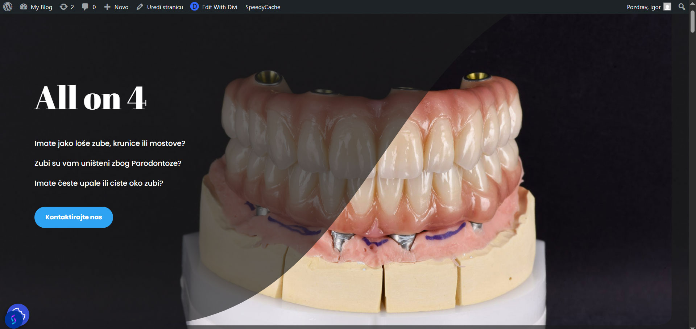This screenshot has height=329, width=696.
Task: Click the pencil edit page icon
Action: (x=140, y=7)
